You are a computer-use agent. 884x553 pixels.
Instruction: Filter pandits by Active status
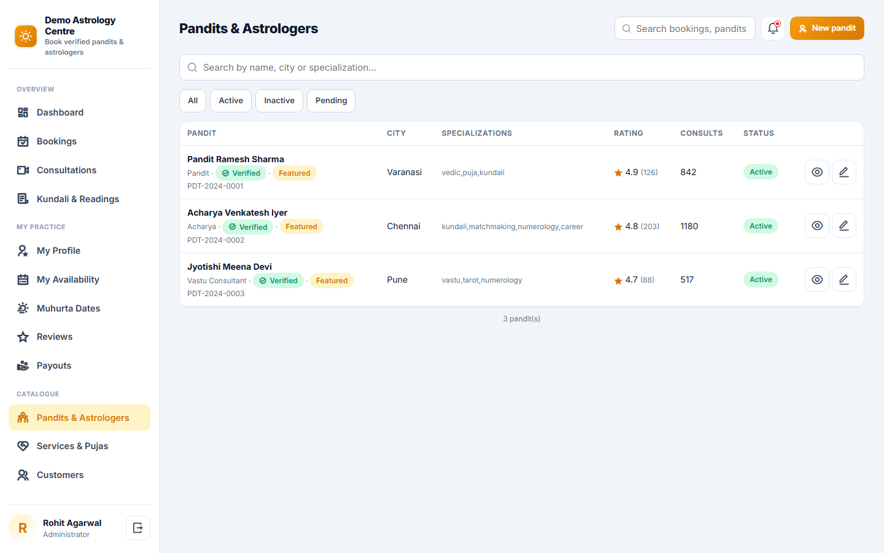(231, 101)
